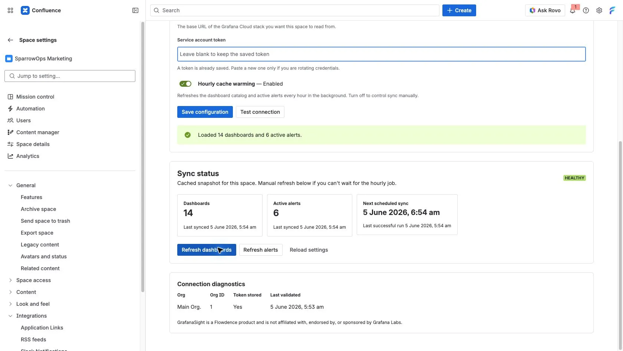Click the Dashboards count 14
623x351 pixels.
[188, 213]
